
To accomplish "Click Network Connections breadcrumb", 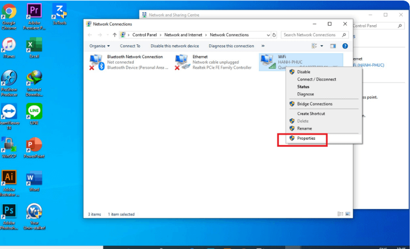I will (x=229, y=35).
